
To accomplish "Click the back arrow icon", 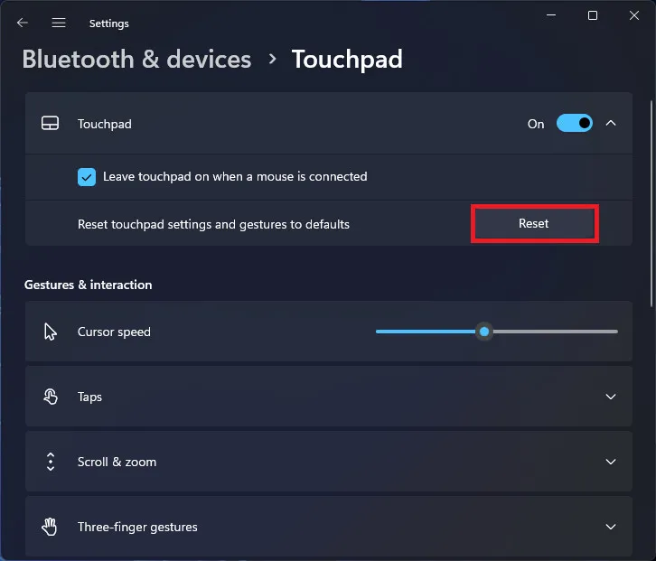I will point(23,23).
